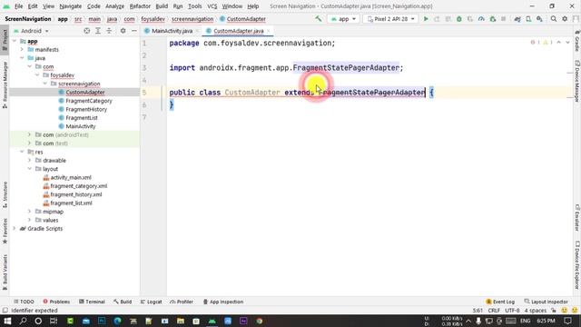The height and width of the screenshot is (327, 581).
Task: Click Select Opened File target icon
Action: 87,31
